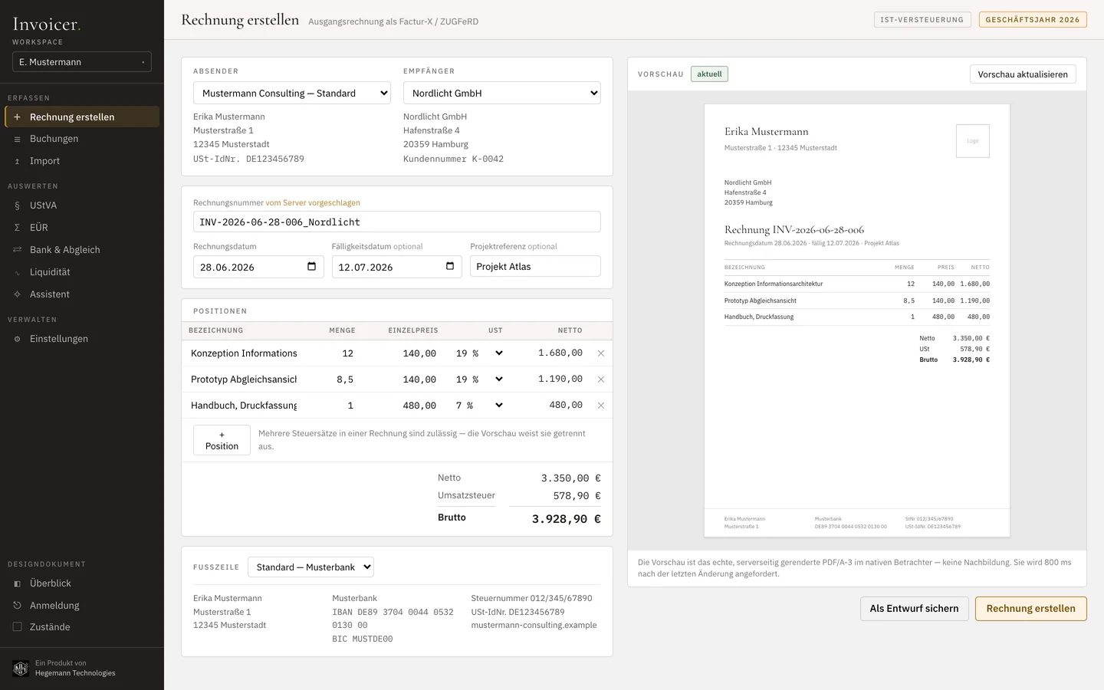Click the PDF invoice preview page

(857, 320)
